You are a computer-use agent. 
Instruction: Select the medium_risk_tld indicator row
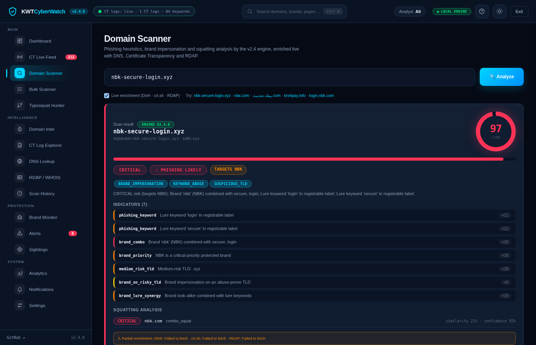314,269
